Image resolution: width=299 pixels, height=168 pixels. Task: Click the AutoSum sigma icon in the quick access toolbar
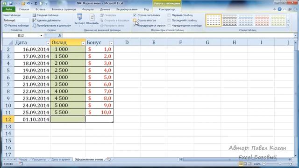pos(36,3)
